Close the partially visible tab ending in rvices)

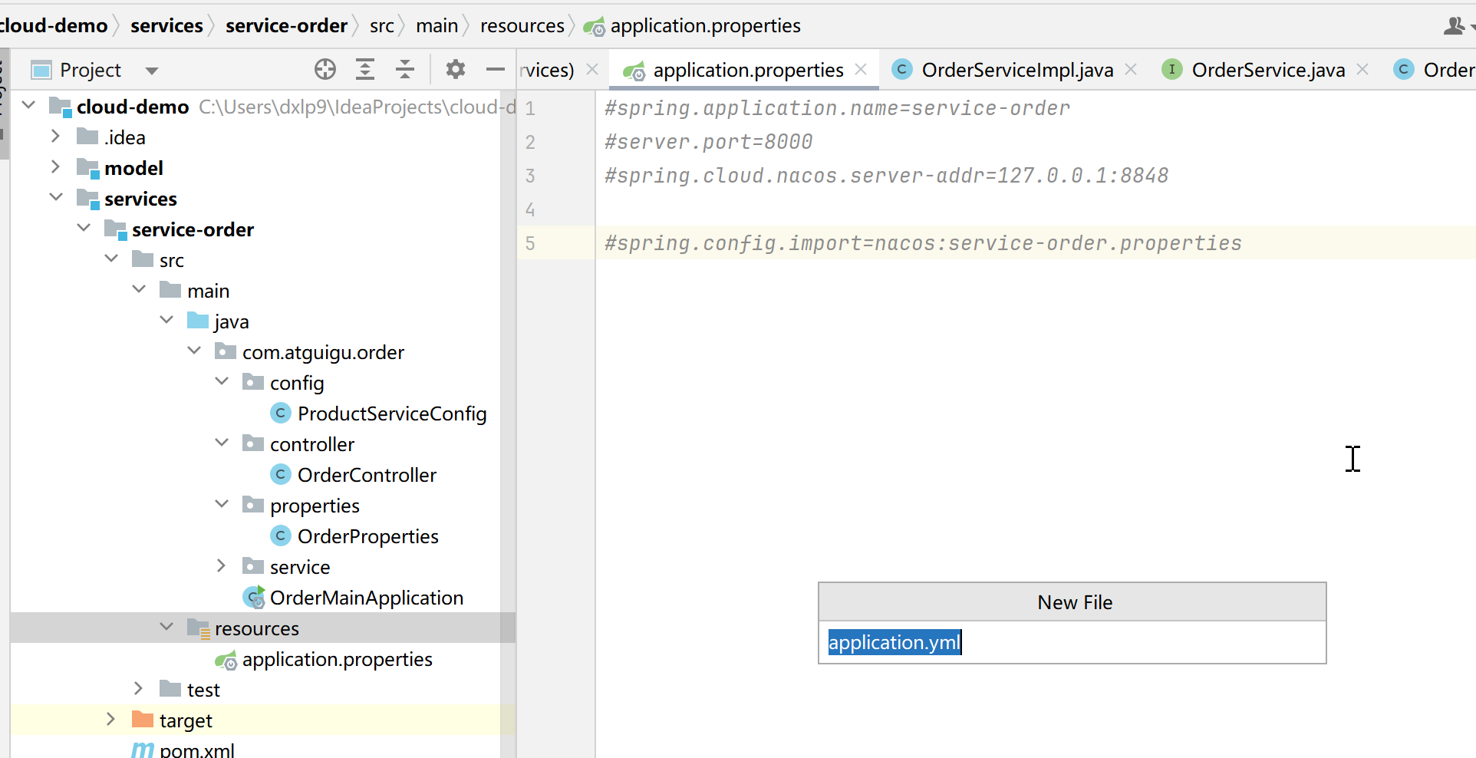[x=592, y=69]
